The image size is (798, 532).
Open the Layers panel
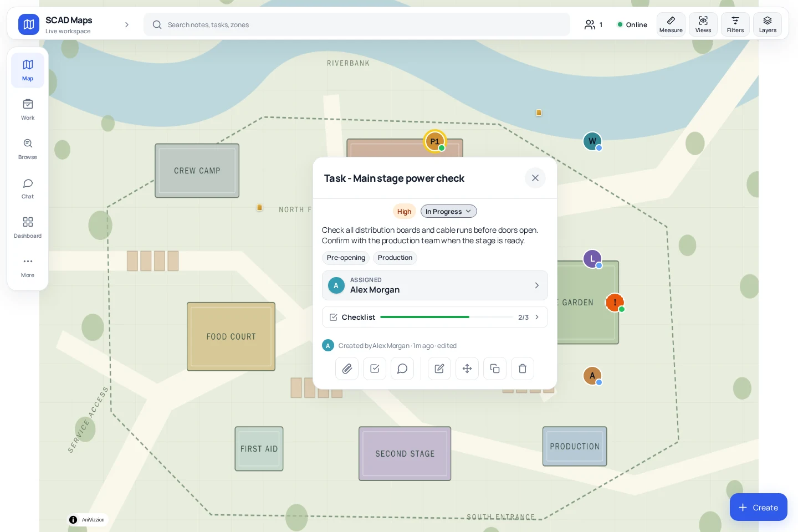767,24
